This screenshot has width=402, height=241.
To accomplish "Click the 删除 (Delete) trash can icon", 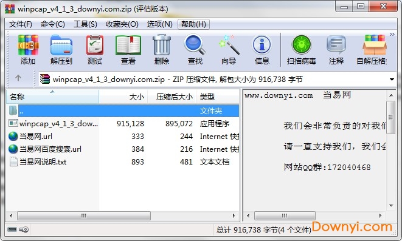I will point(162,45).
